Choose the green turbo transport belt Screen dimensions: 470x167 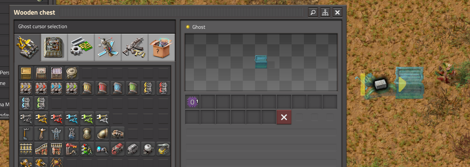(72, 88)
